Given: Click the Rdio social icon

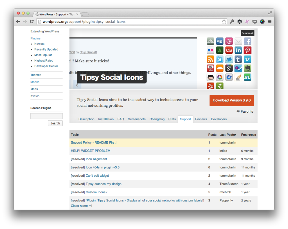Looking at the screenshot, I should click(x=229, y=77).
